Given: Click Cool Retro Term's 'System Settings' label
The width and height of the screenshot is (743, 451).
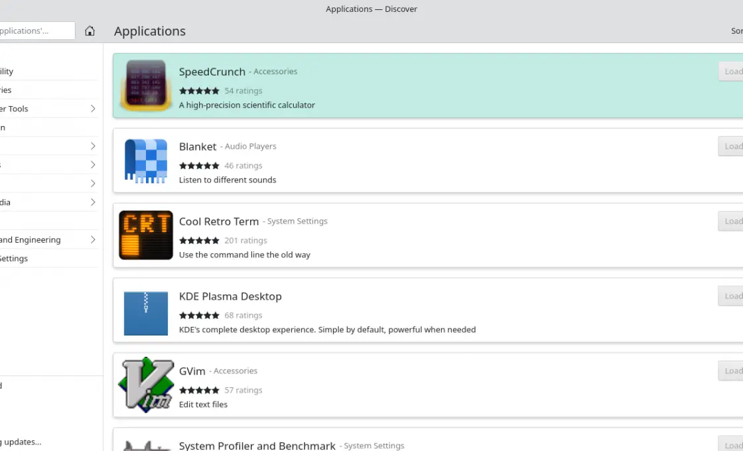Looking at the screenshot, I should (297, 221).
